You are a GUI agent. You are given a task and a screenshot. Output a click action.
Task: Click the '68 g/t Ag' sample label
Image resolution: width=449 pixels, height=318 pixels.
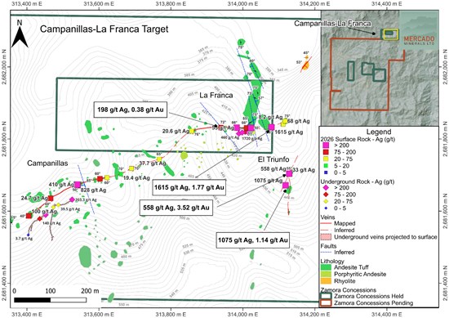click(299, 121)
